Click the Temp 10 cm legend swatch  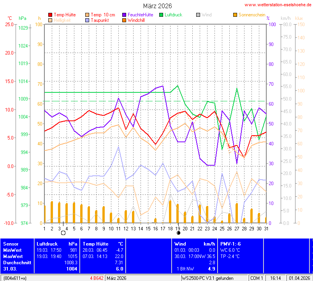coord(87,15)
